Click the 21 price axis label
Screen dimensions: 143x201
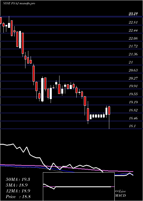131,62
